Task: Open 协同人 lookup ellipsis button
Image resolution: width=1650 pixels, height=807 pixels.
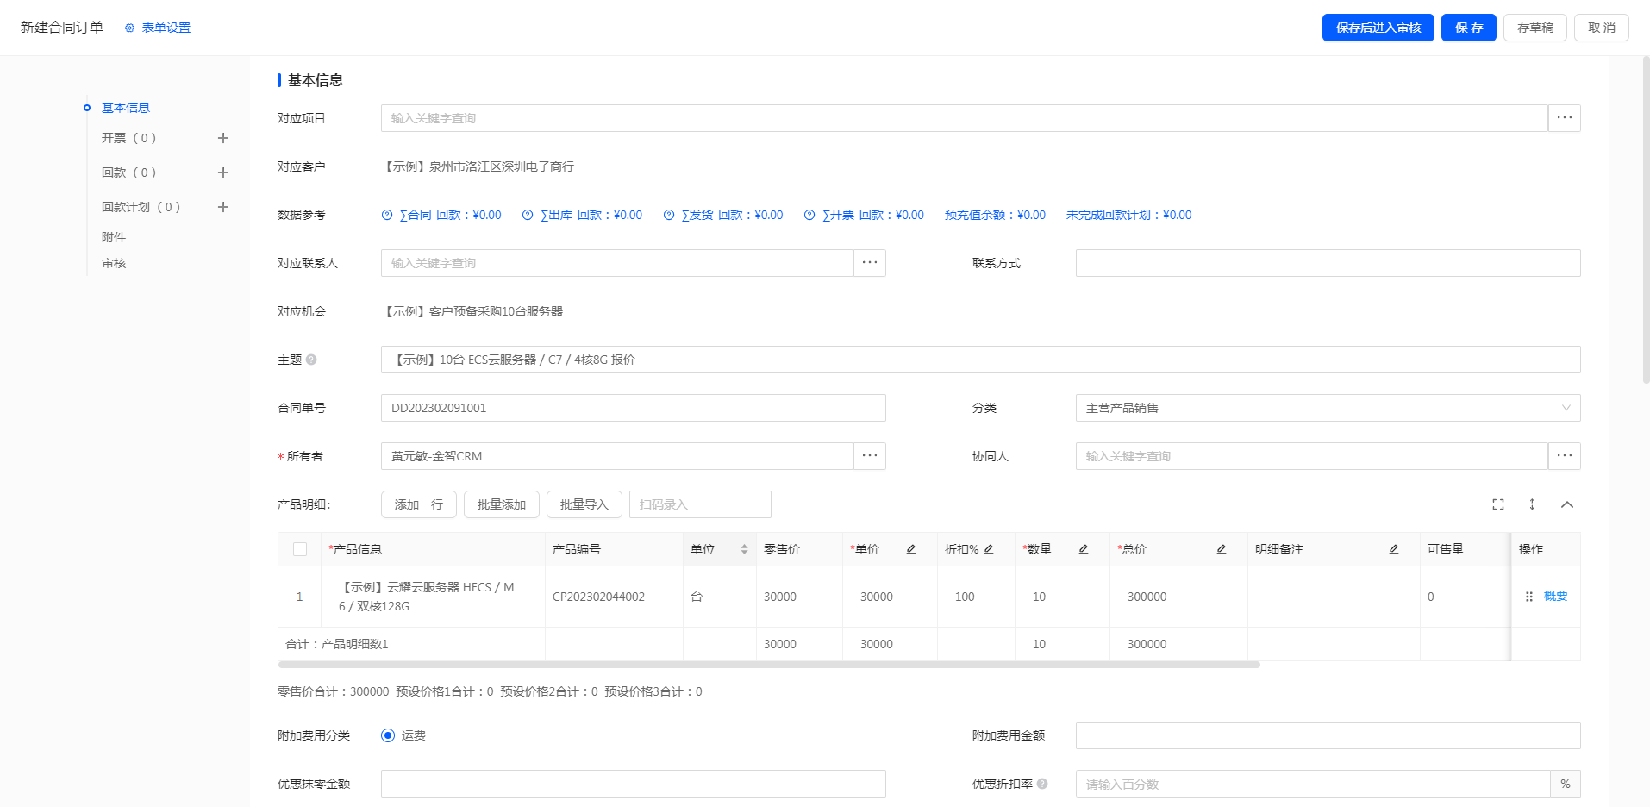Action: click(x=1565, y=456)
